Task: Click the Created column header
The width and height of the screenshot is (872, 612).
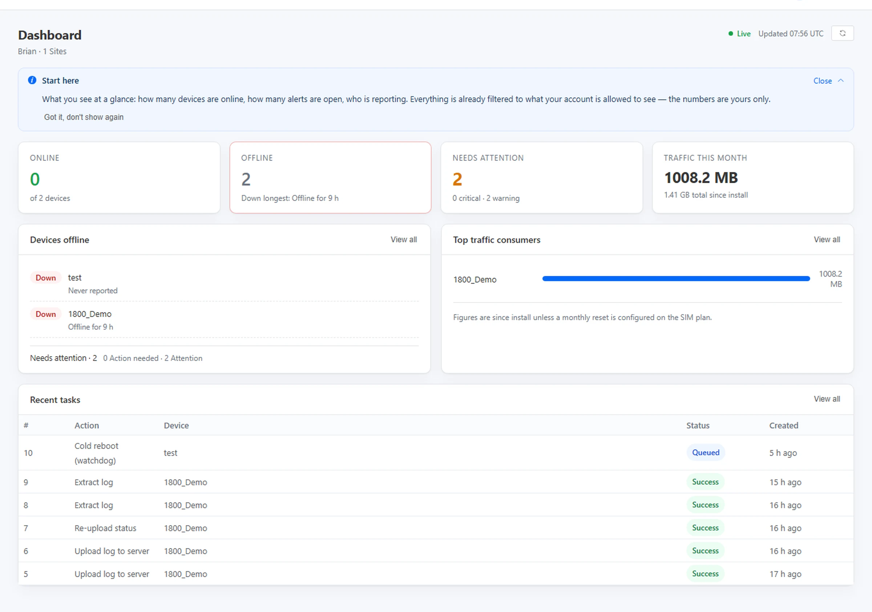Action: tap(783, 426)
